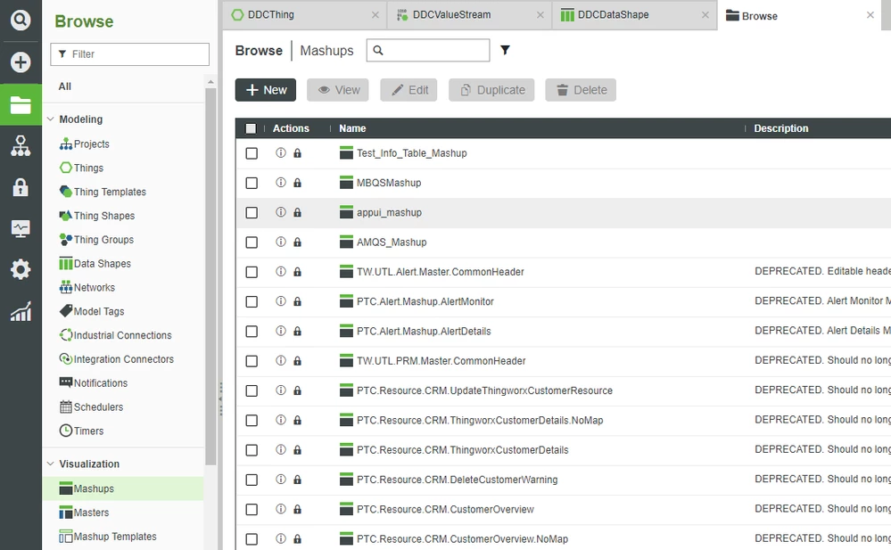Image resolution: width=891 pixels, height=550 pixels.
Task: Collapse the Modeling section
Action: [x=52, y=119]
